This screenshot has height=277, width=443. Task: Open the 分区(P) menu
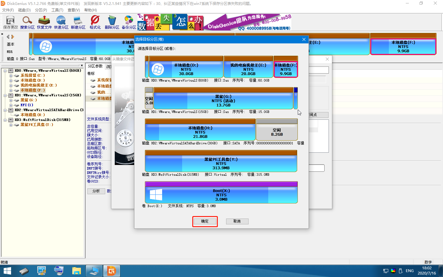tap(41, 10)
